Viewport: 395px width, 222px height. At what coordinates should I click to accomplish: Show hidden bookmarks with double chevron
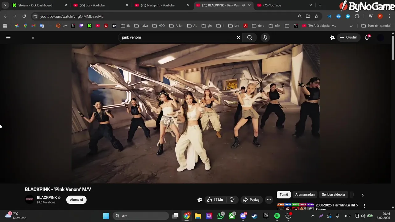point(351,26)
